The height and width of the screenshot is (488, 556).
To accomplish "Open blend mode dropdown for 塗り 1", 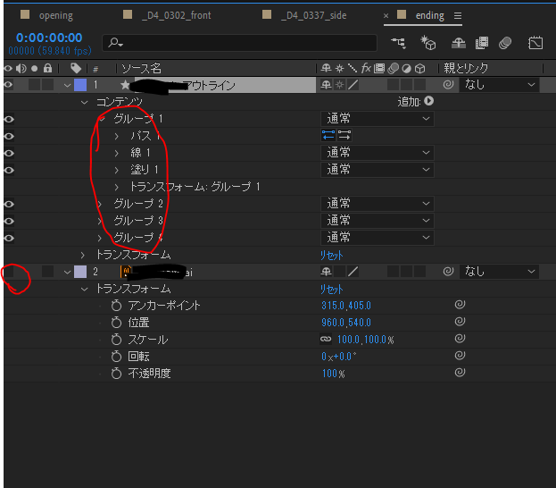I will click(378, 170).
